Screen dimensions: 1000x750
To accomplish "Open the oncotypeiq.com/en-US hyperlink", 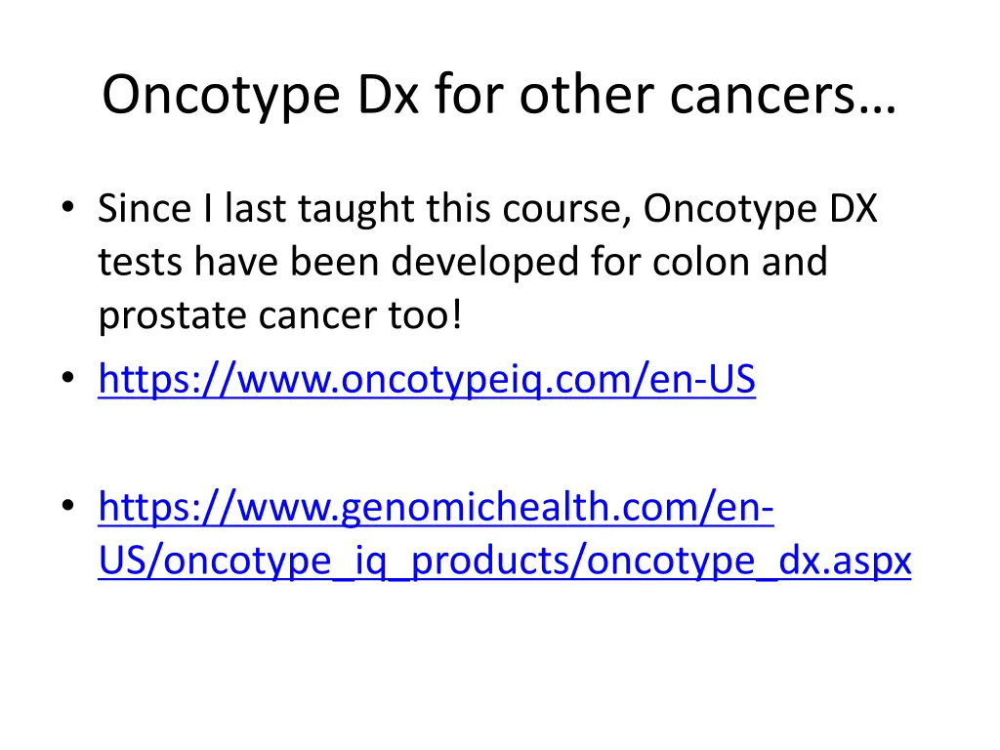I will pos(427,380).
